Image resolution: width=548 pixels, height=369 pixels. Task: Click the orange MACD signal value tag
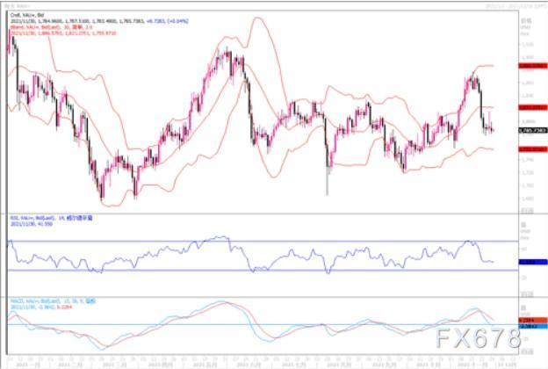pos(533,320)
